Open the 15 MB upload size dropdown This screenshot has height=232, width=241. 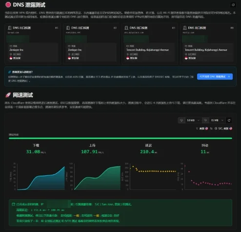click(217, 120)
